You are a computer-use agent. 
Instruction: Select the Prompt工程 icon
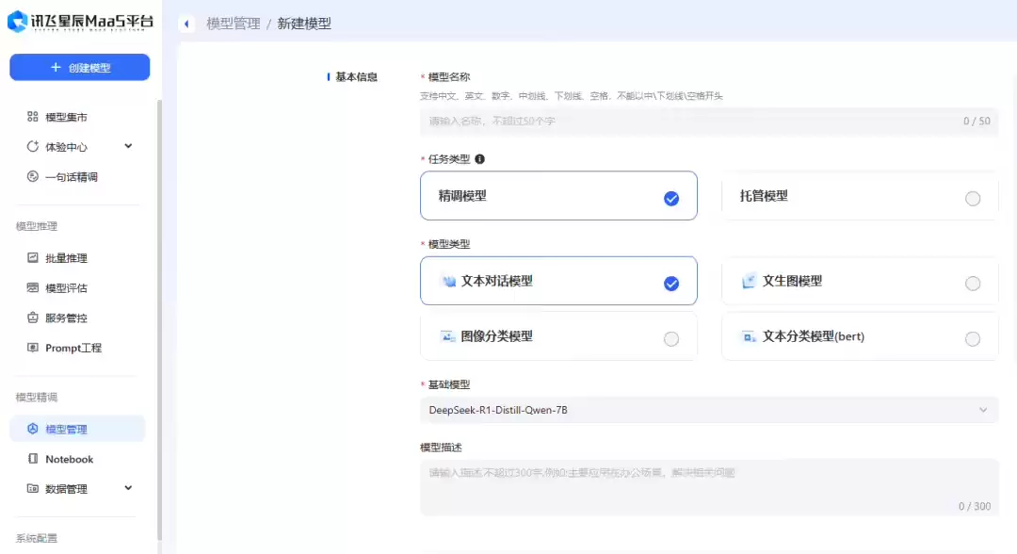(x=33, y=348)
